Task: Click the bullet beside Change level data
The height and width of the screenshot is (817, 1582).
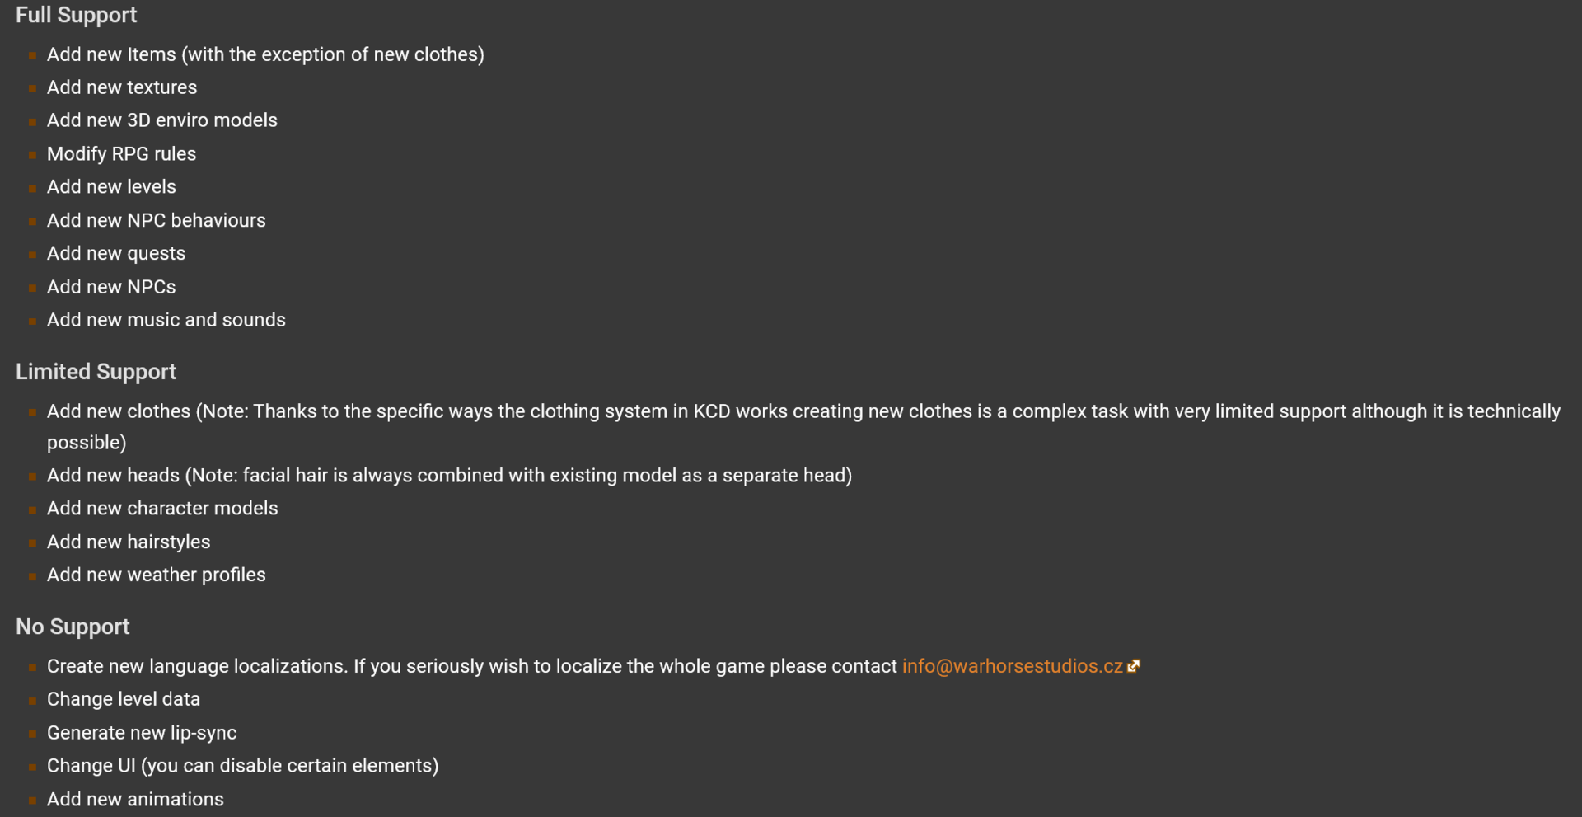Action: tap(32, 701)
